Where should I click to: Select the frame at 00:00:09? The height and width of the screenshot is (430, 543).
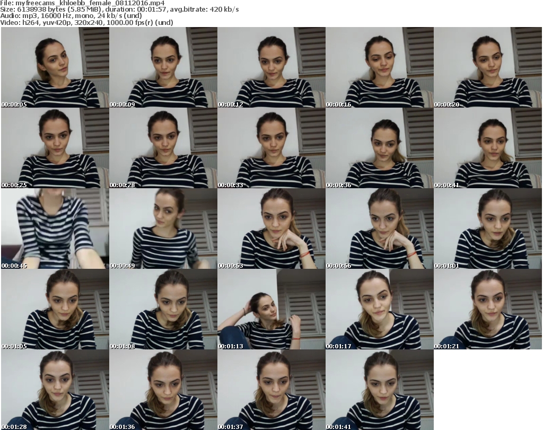(163, 67)
